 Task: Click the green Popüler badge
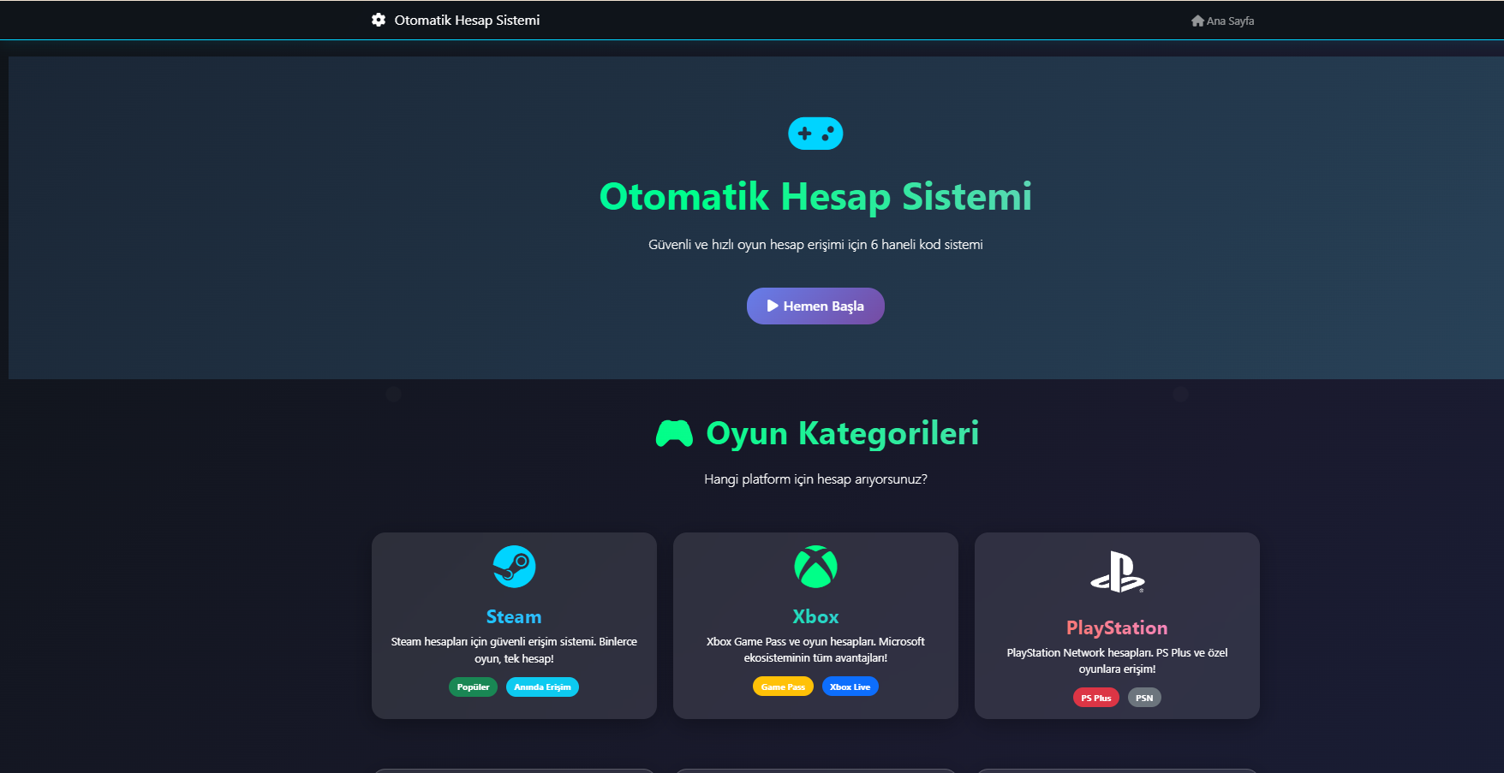473,687
